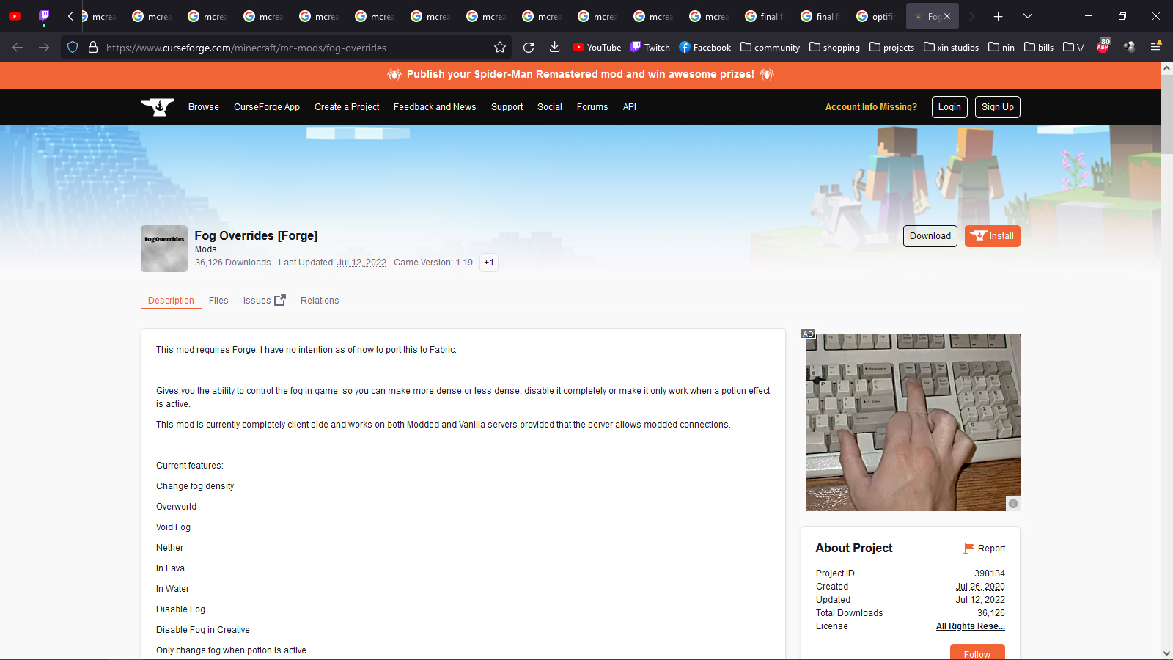Viewport: 1173px width, 660px height.
Task: Expand the bills bookmarks folder
Action: pos(1039,48)
